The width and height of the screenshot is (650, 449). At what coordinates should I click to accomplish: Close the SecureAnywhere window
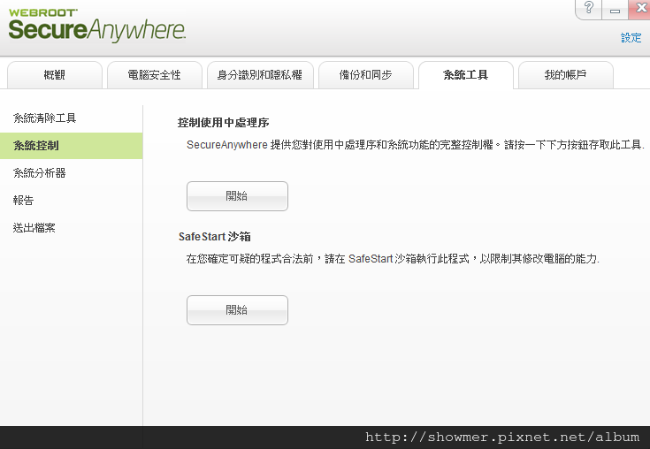639,9
